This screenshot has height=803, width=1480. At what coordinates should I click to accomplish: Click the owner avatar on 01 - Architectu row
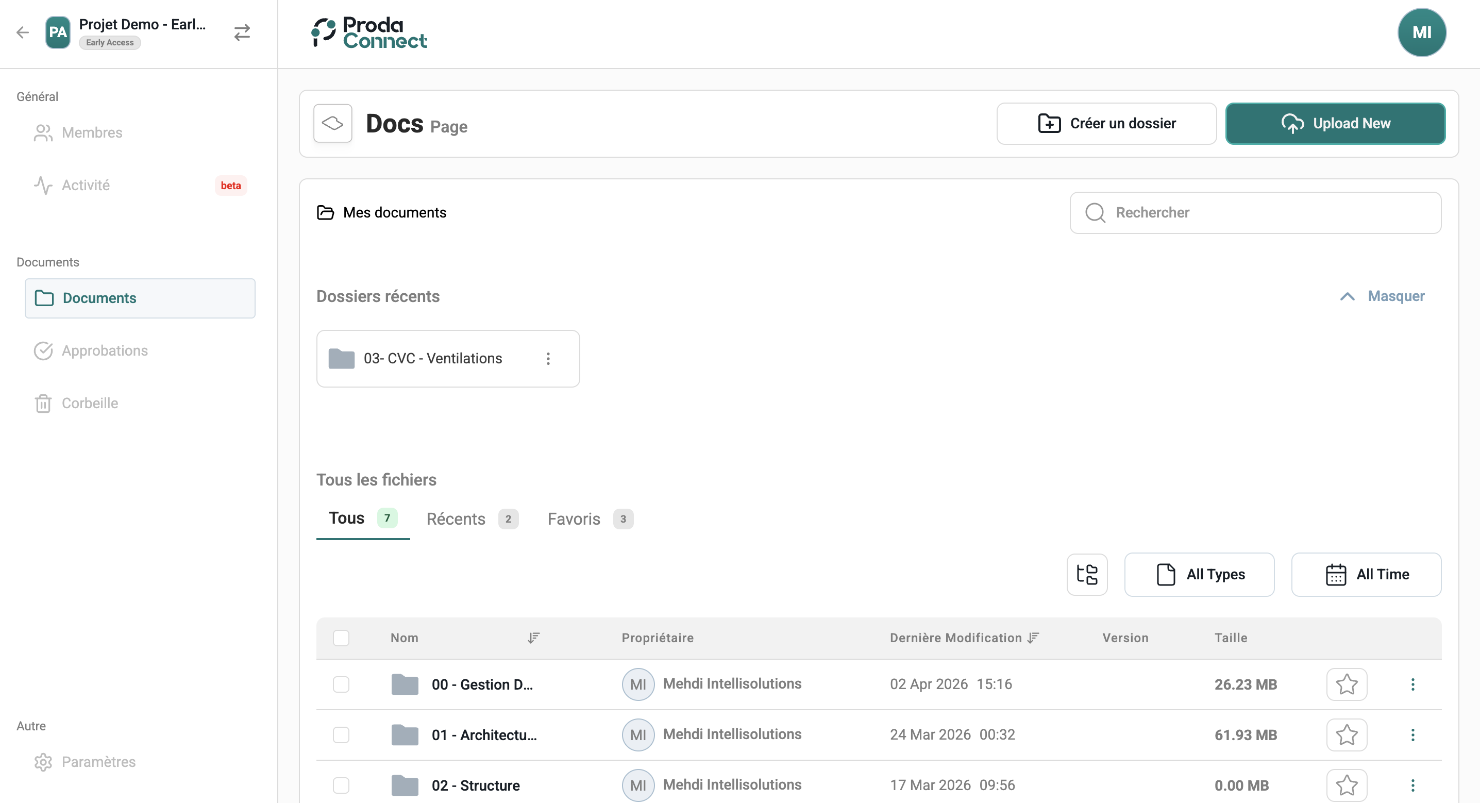pos(638,734)
